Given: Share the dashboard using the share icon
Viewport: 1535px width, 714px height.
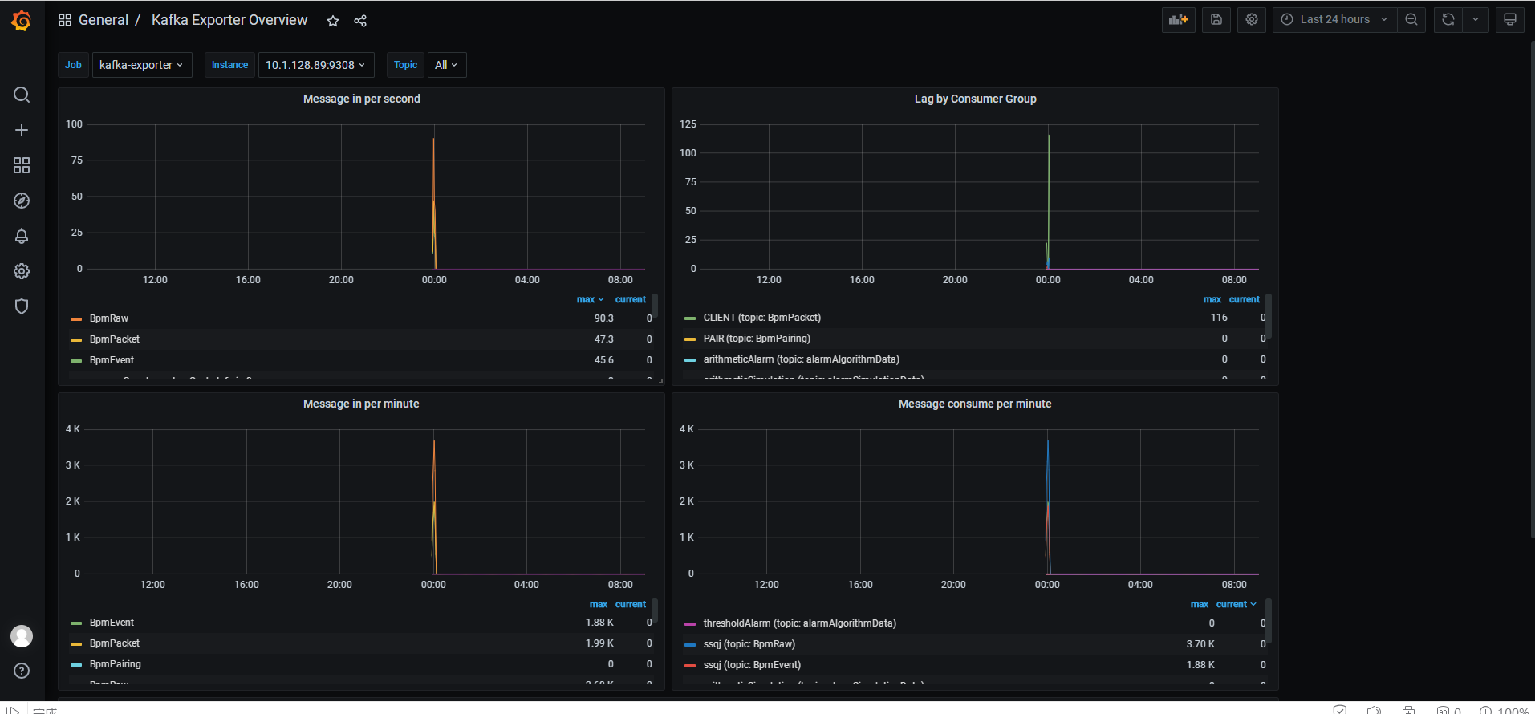Looking at the screenshot, I should 360,21.
